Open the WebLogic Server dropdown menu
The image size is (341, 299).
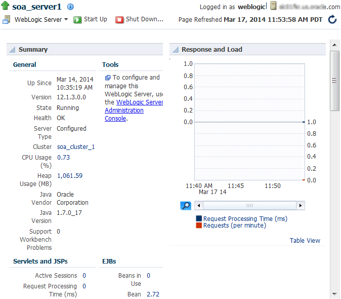tap(41, 20)
